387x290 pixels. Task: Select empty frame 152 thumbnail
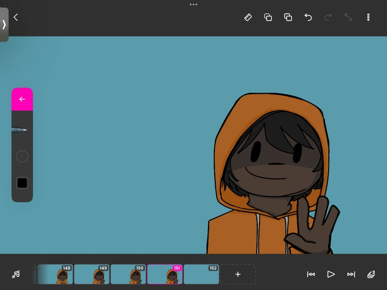pos(201,275)
